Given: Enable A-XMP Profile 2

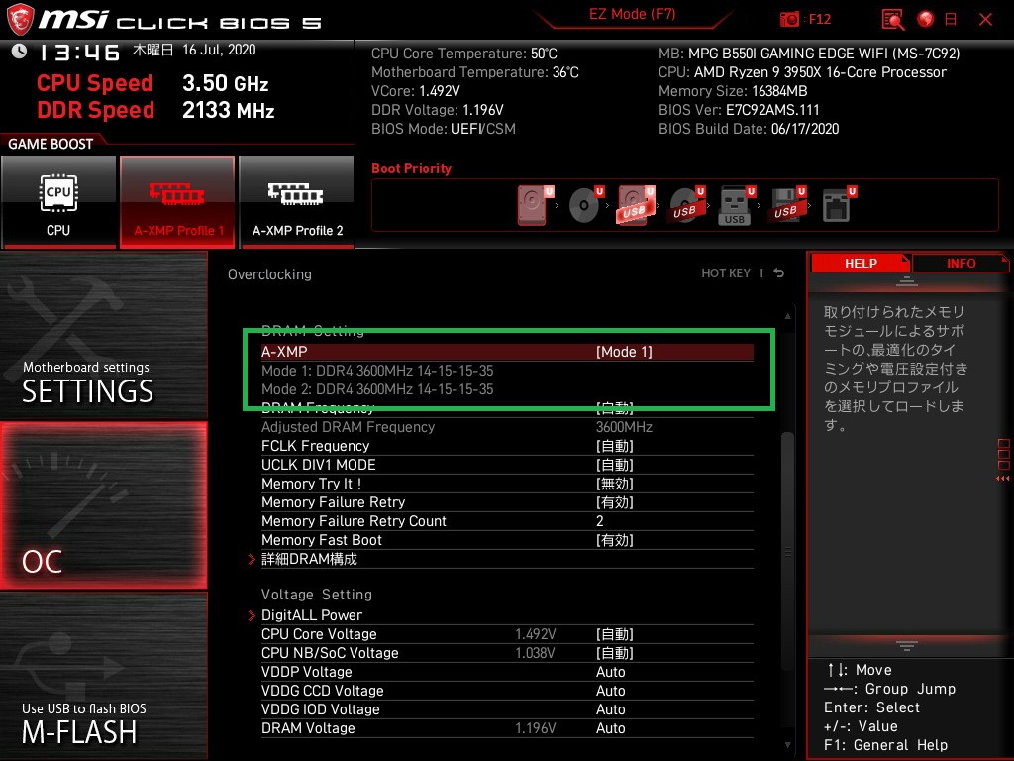Looking at the screenshot, I should pos(297,201).
